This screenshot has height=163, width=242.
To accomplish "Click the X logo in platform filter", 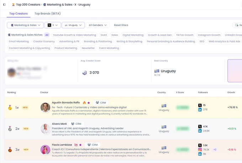I will click(x=49, y=25).
